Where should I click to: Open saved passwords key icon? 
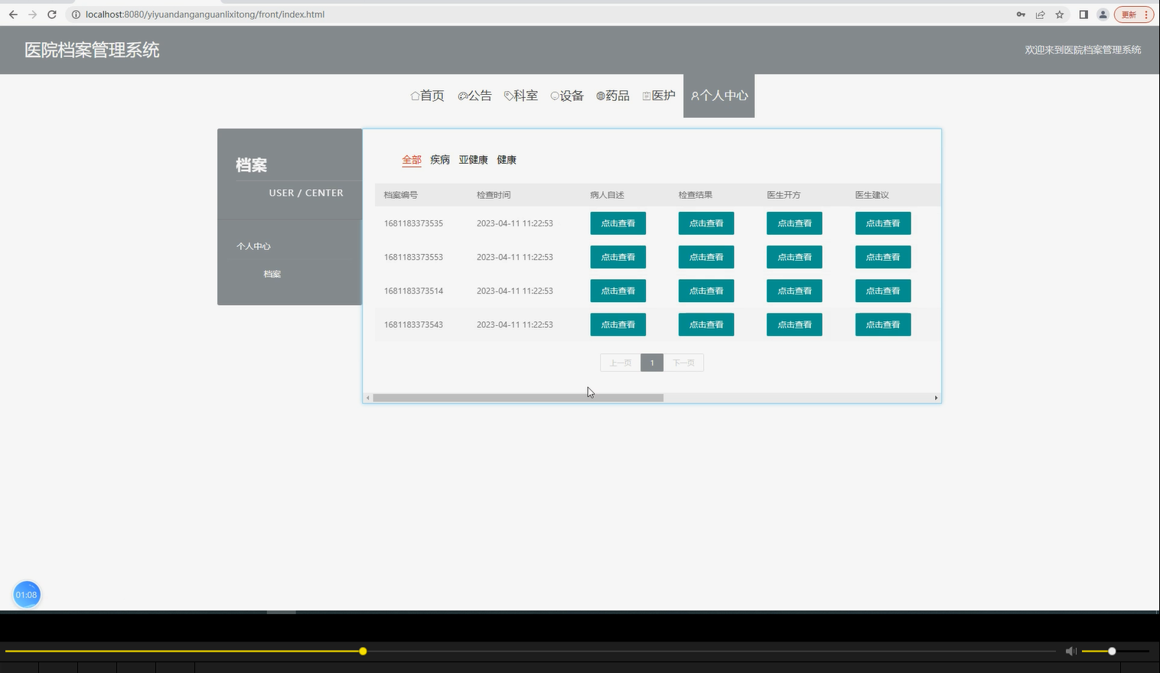pyautogui.click(x=1021, y=15)
